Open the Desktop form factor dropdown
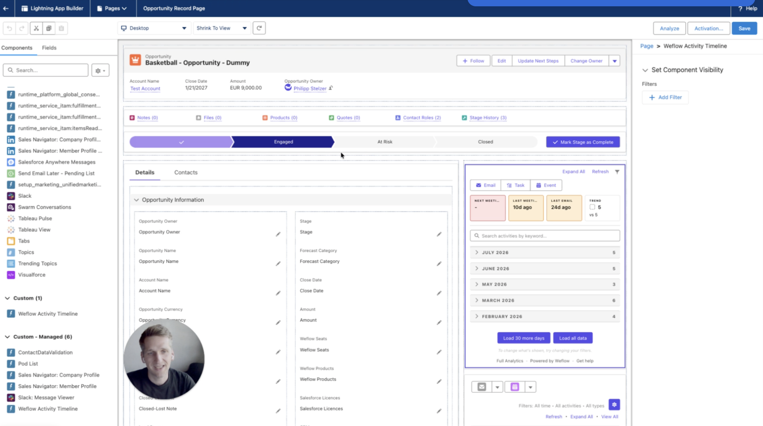Screen dimensions: 763x426 [x=154, y=28]
